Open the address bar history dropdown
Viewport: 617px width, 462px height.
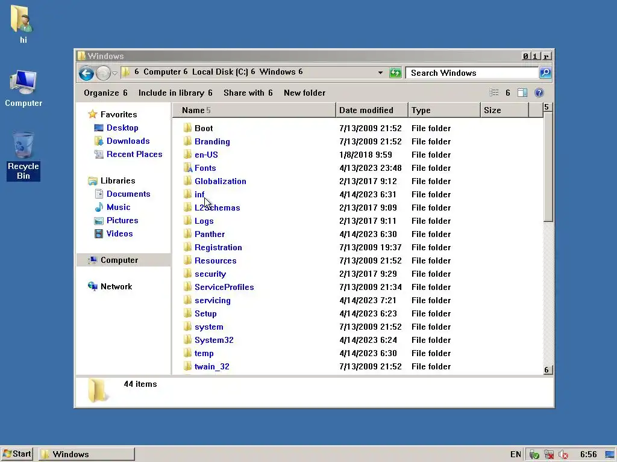click(x=380, y=73)
